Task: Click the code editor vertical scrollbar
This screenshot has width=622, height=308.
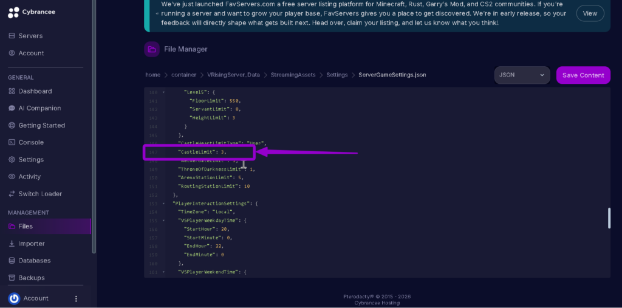Action: pos(609,218)
